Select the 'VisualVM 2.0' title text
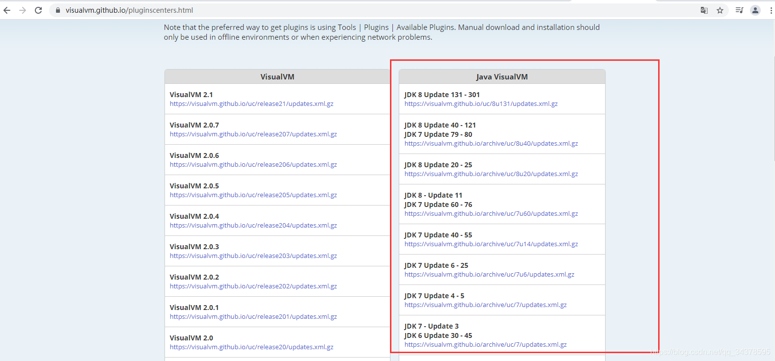Viewport: 775px width, 361px height. coord(192,338)
